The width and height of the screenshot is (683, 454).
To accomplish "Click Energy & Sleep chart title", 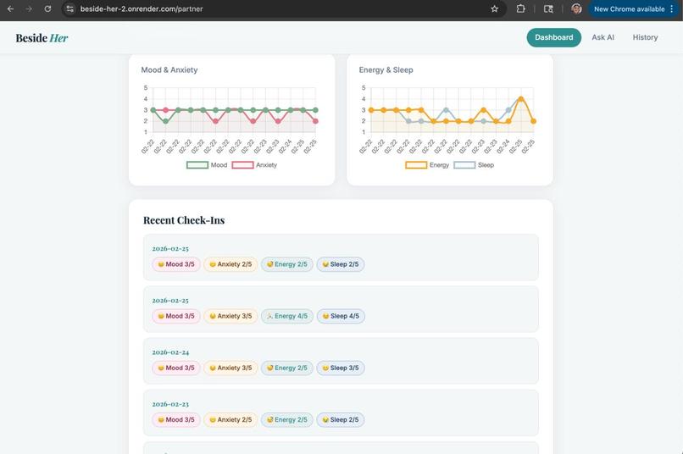I will pos(386,70).
